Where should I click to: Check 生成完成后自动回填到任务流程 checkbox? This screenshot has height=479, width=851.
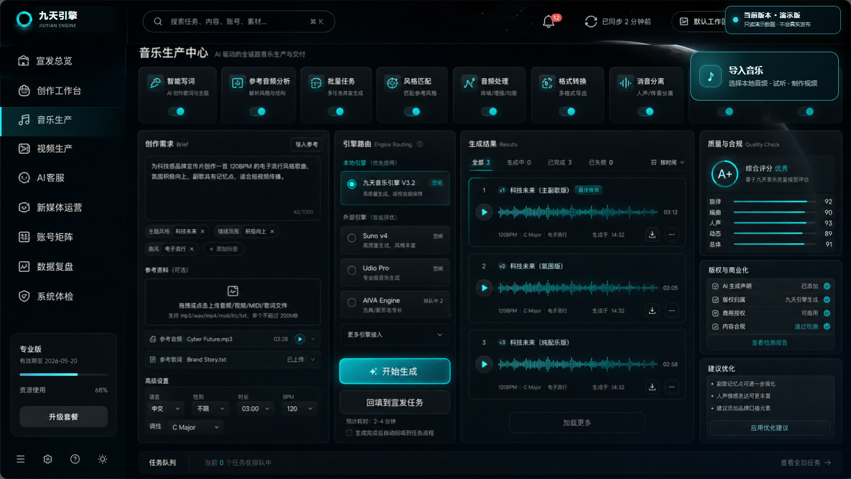point(349,433)
